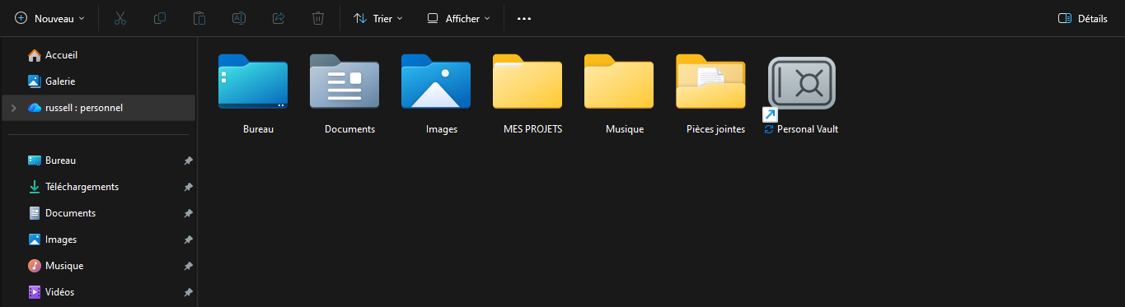Open pinned Documents in sidebar
This screenshot has height=307, width=1125.
[x=99, y=213]
